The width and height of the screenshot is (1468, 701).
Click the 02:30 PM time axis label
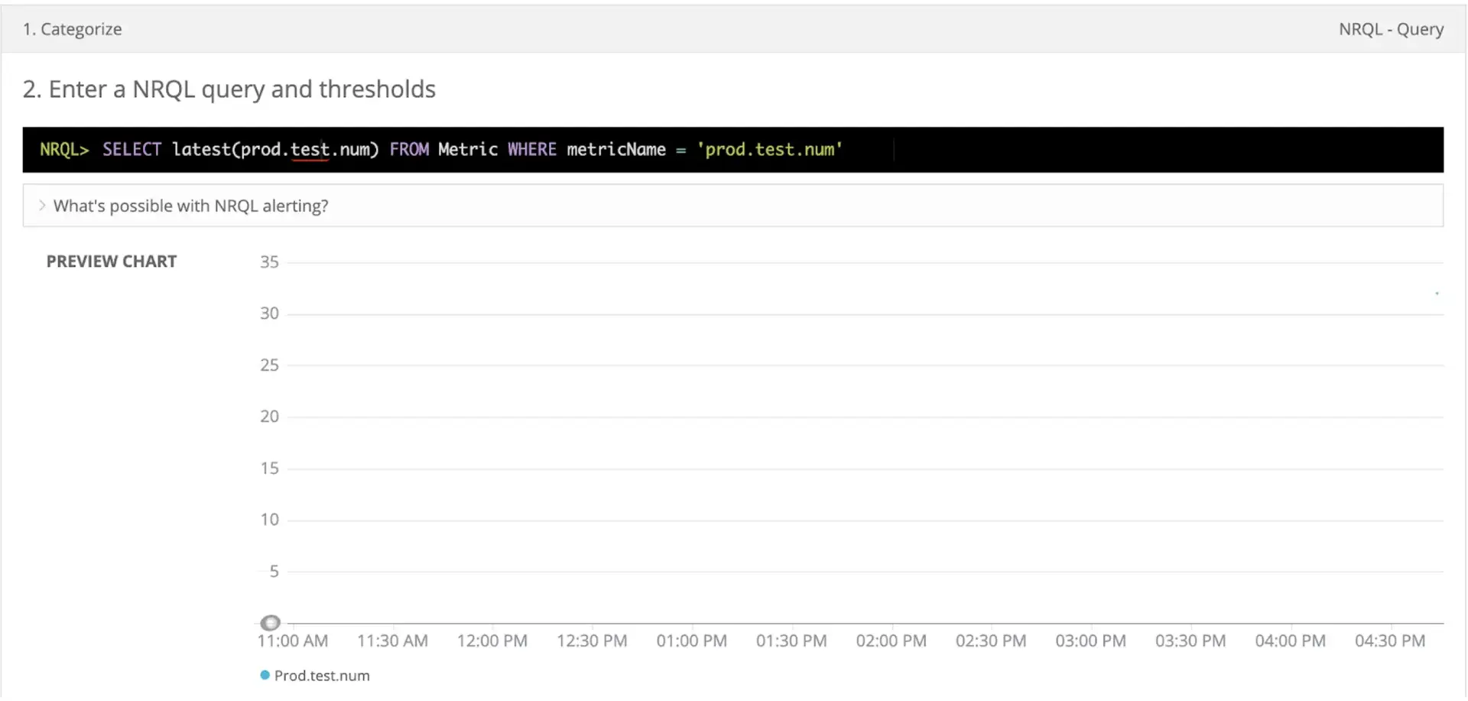tap(990, 641)
